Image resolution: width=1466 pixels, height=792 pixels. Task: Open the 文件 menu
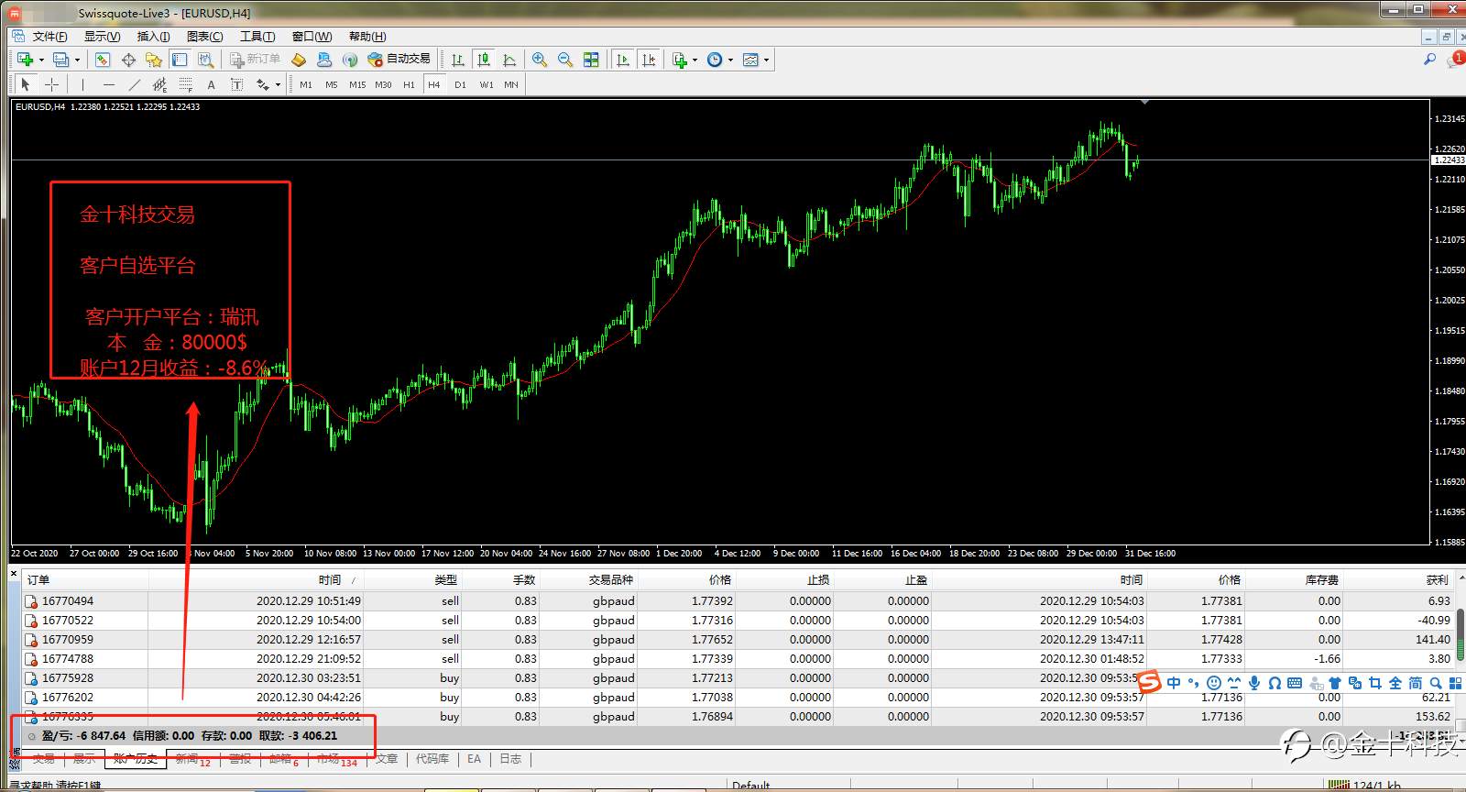coord(49,37)
